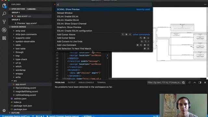This screenshot has height=117, width=208.
Task: Expand the text-table folder
Action: pos(20,49)
